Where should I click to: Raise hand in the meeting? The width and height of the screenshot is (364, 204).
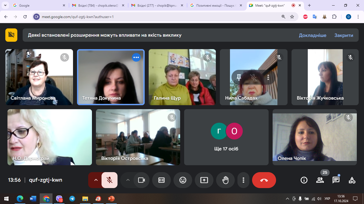[225, 180]
